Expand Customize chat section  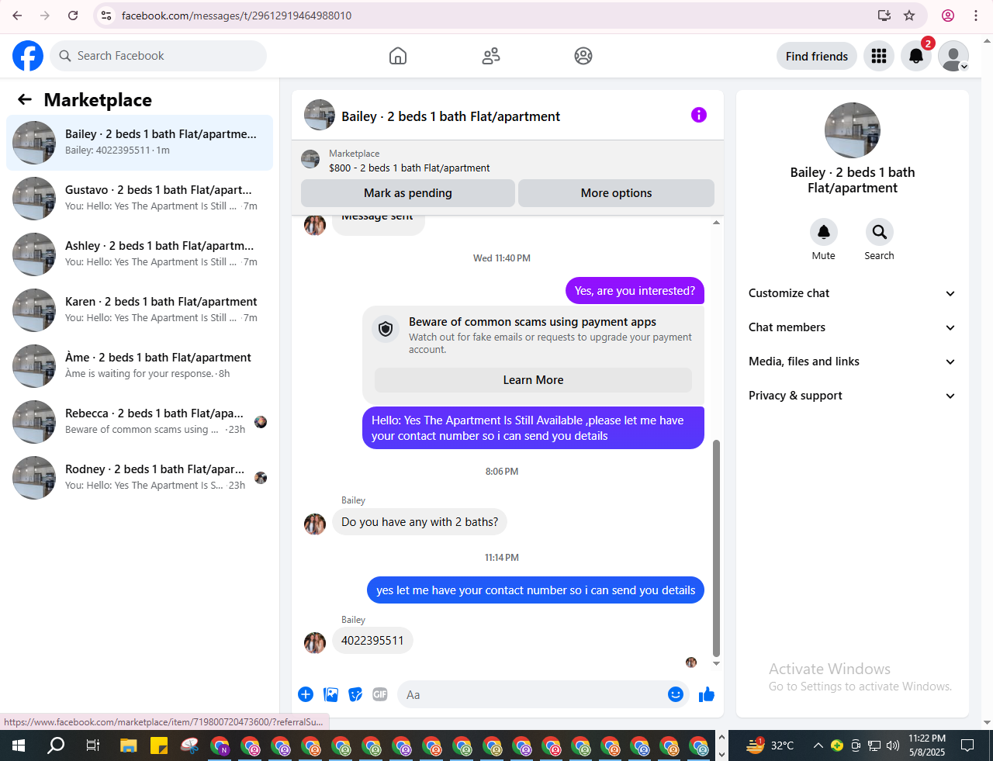pos(853,293)
